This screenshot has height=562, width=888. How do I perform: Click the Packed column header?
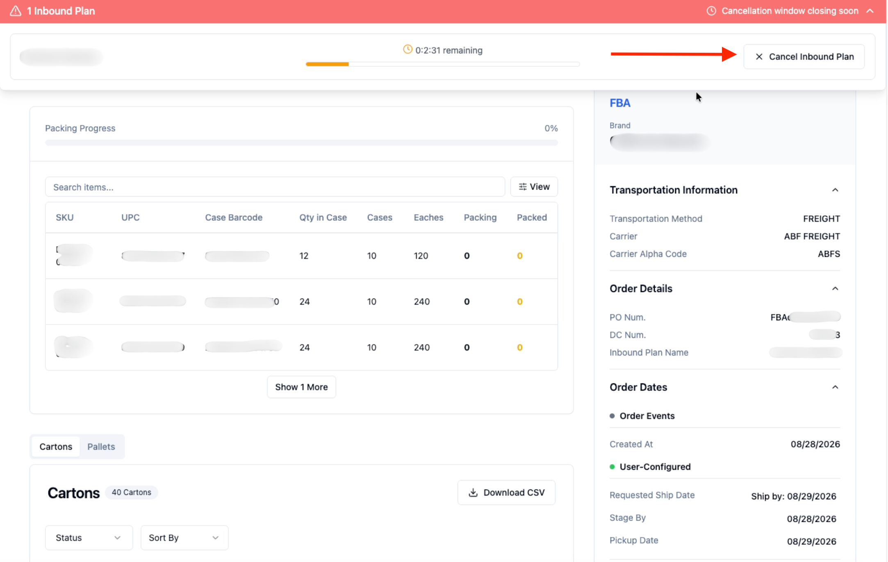coord(532,218)
